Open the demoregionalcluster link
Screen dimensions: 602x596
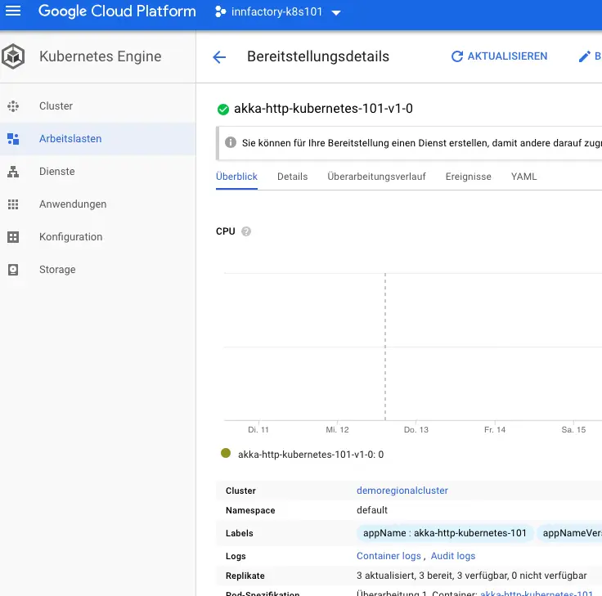point(402,491)
